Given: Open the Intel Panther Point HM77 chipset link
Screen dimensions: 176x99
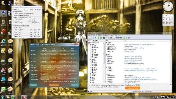Looking at the screenshot, I should pyautogui.click(x=134, y=48).
